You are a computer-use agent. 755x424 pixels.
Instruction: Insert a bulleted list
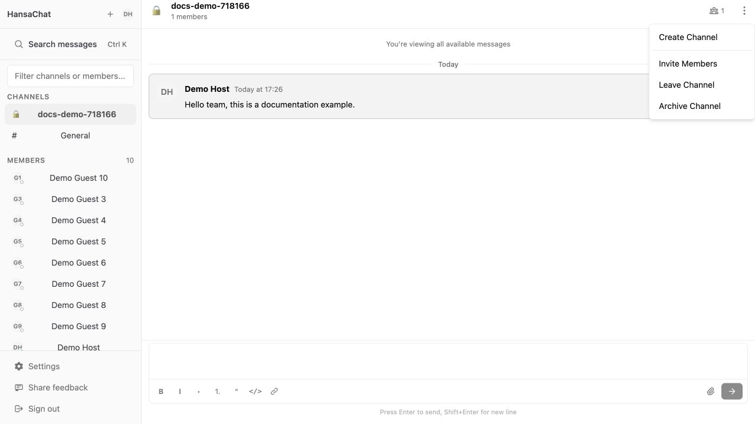click(x=199, y=392)
